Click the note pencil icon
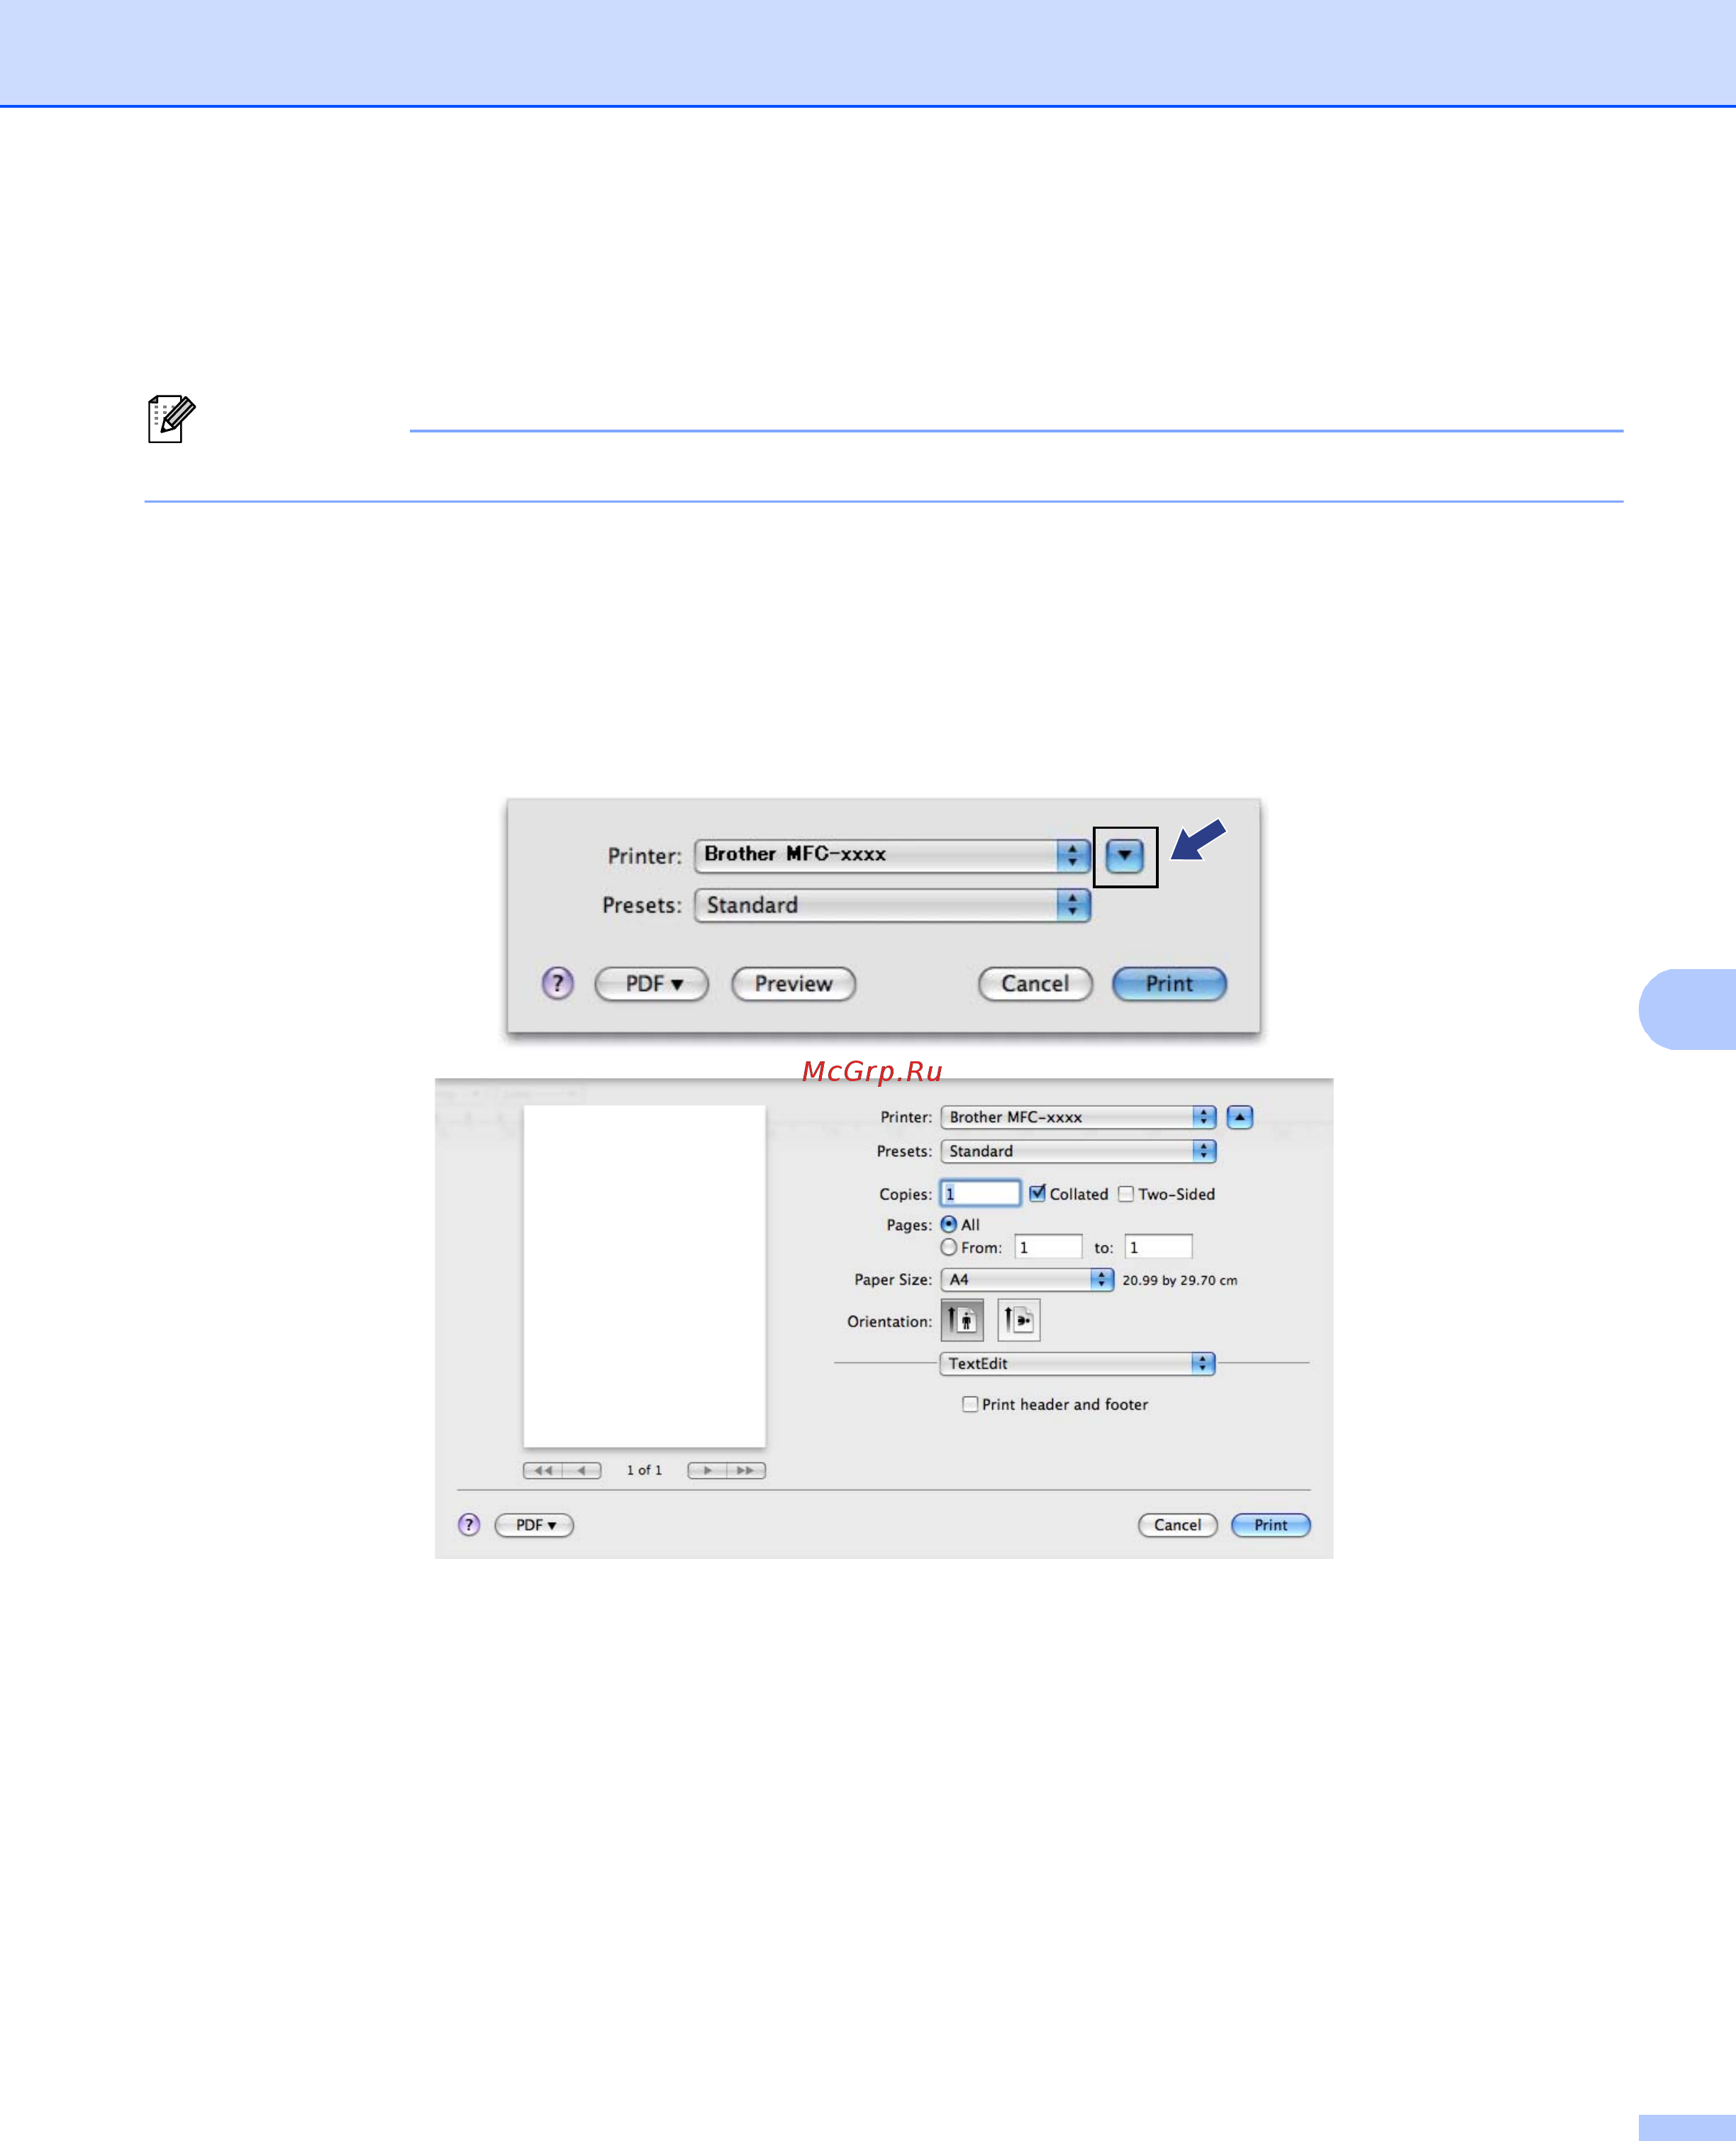 pos(171,418)
